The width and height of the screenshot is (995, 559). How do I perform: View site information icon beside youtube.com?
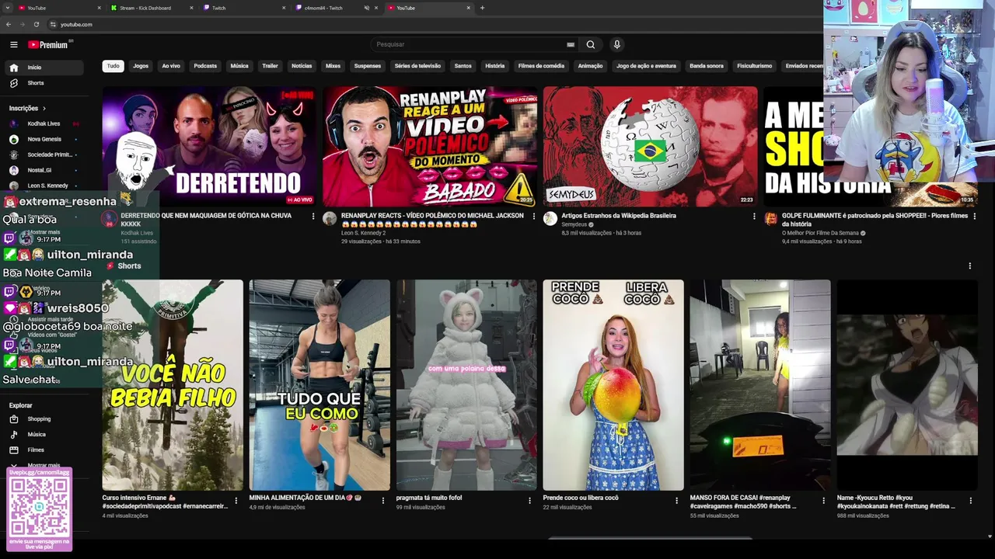(53, 24)
